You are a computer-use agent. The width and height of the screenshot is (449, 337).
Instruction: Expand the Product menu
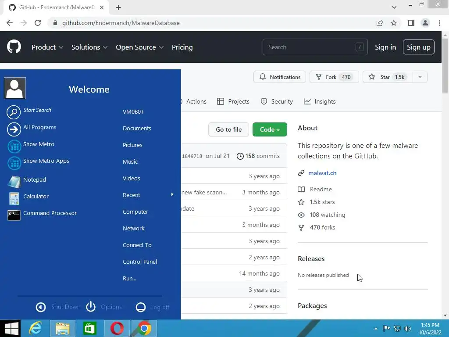(47, 47)
